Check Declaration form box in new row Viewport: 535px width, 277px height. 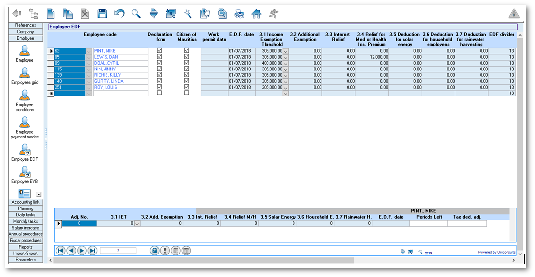pos(159,93)
